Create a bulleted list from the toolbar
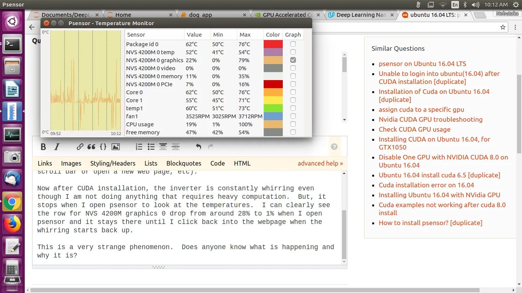The width and height of the screenshot is (522, 293). coord(151,147)
